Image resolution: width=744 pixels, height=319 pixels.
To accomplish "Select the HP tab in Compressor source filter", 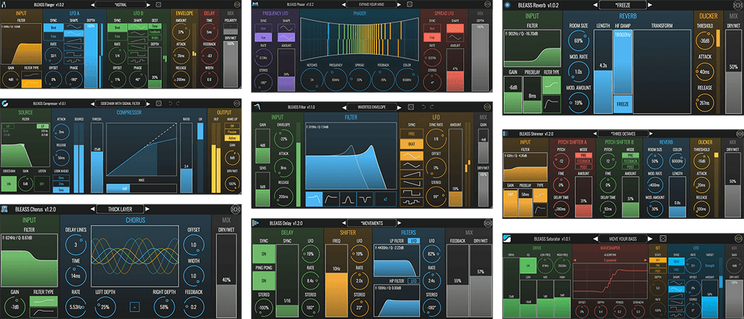I will 8,126.
